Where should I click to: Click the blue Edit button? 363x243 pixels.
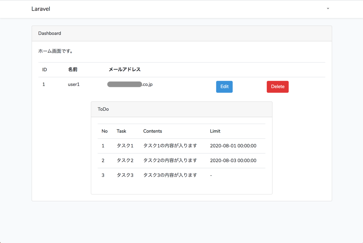(x=224, y=87)
